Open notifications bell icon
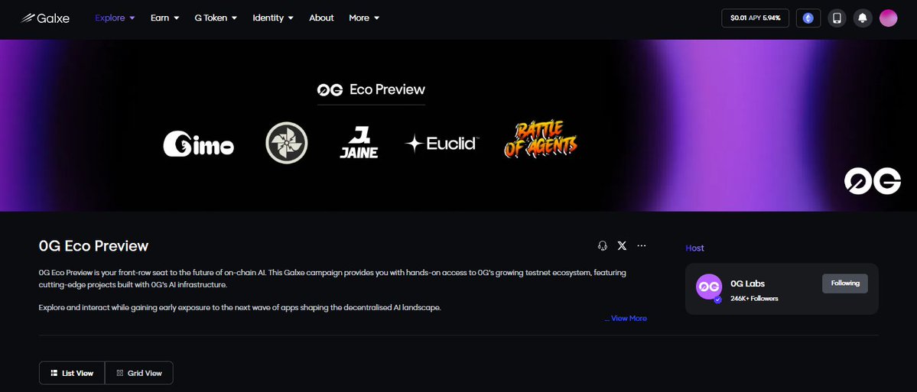The height and width of the screenshot is (392, 917). click(863, 18)
